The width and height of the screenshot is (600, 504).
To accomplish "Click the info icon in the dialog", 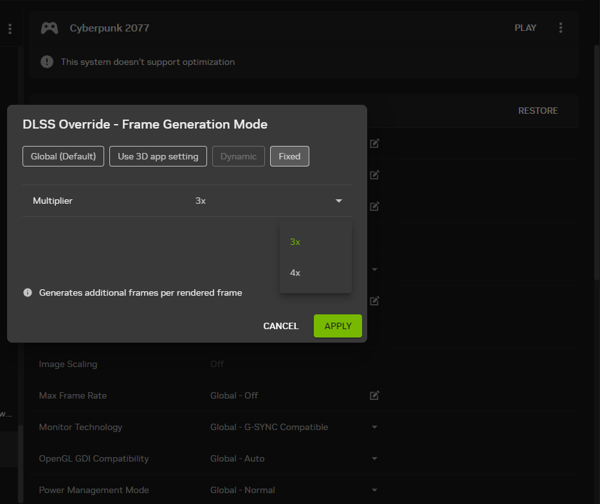I will [x=28, y=292].
